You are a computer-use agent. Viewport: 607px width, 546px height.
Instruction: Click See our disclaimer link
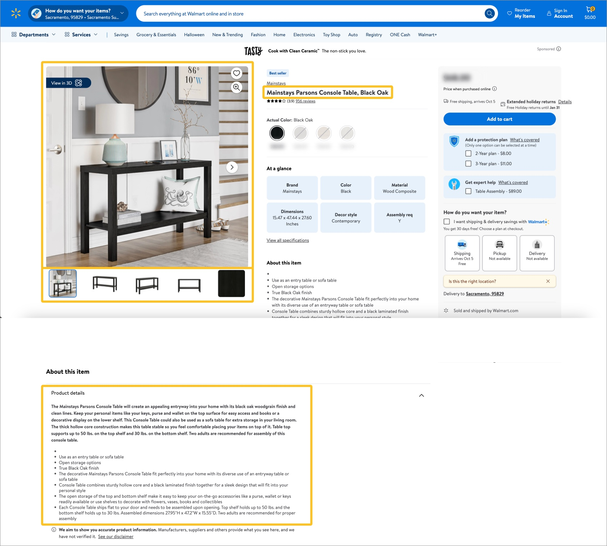click(116, 536)
